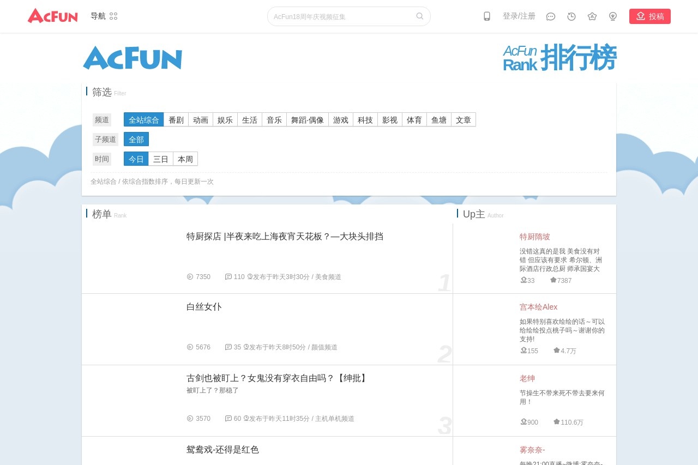Open the mobile app icon in the top bar
698x465 pixels.
486,16
